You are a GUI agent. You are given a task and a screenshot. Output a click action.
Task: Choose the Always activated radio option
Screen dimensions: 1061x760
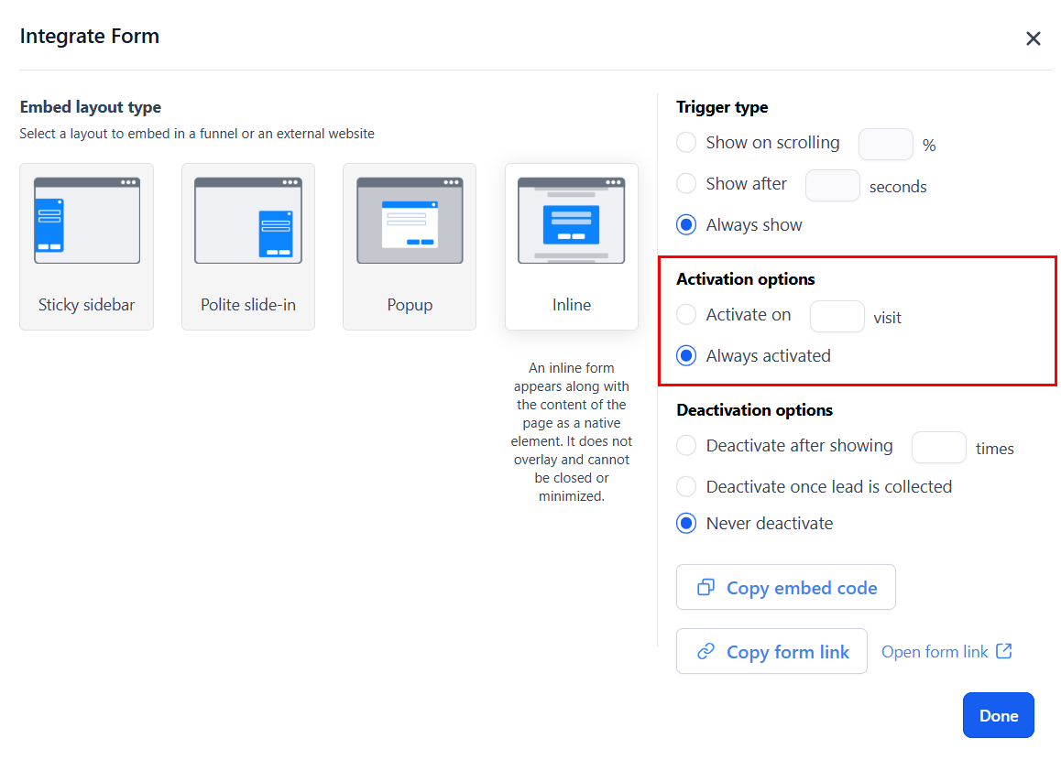click(686, 355)
